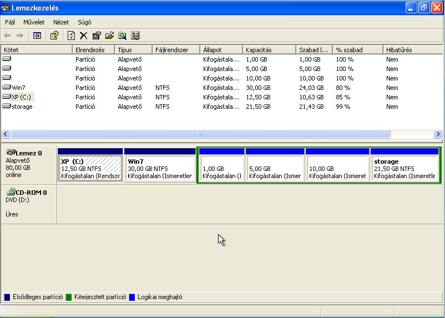Viewport: 445px width, 318px height.
Task: Click the Back arrow toolbar icon
Action: [7, 36]
